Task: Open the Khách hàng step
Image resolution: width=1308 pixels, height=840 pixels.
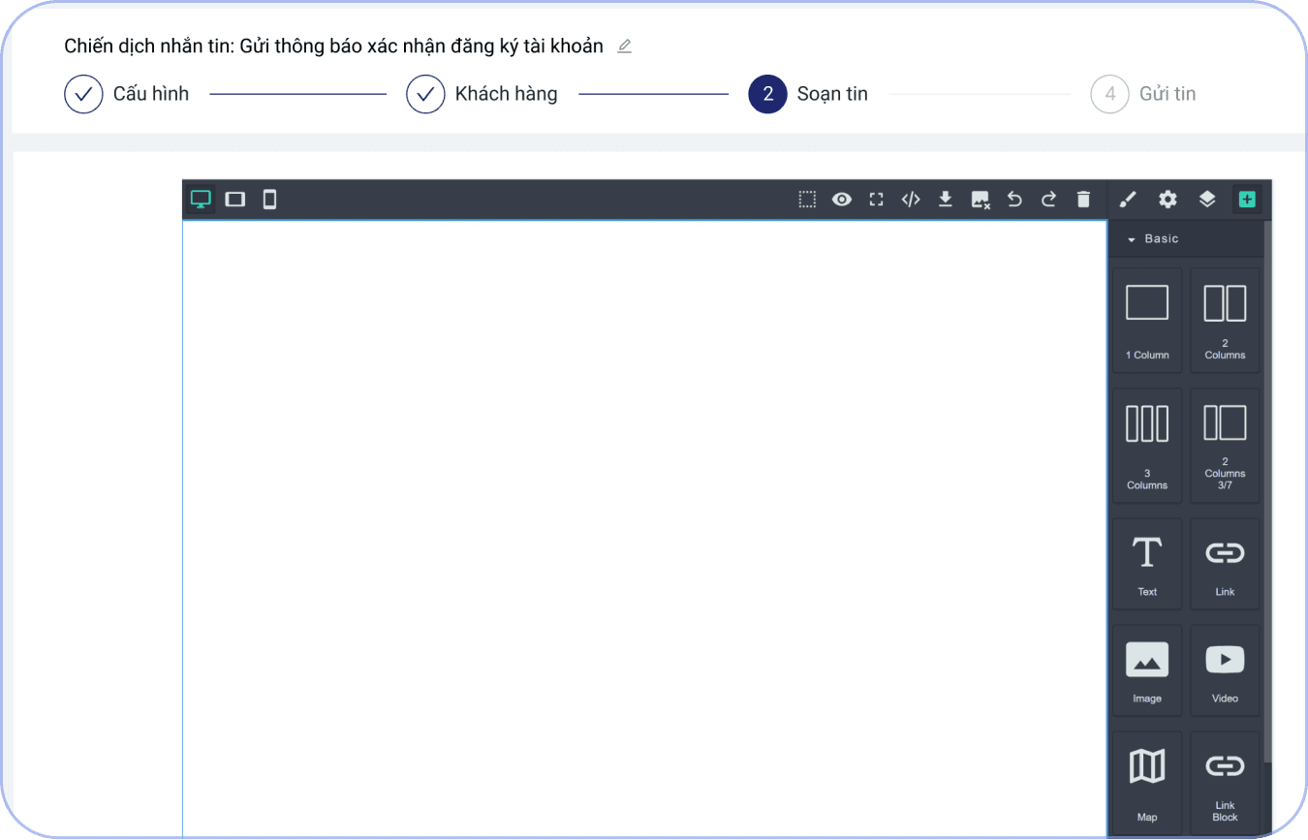Action: pyautogui.click(x=425, y=93)
